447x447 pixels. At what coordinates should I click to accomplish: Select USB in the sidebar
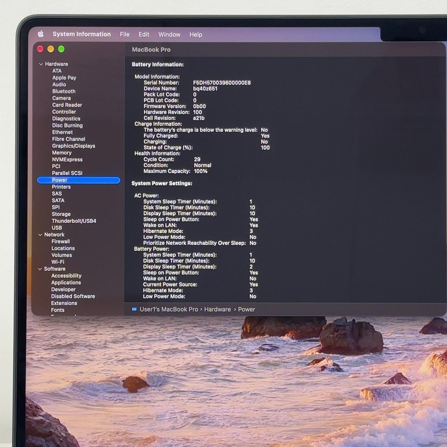pos(57,228)
